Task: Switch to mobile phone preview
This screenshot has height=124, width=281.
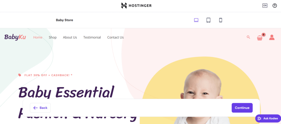Action: [221, 20]
